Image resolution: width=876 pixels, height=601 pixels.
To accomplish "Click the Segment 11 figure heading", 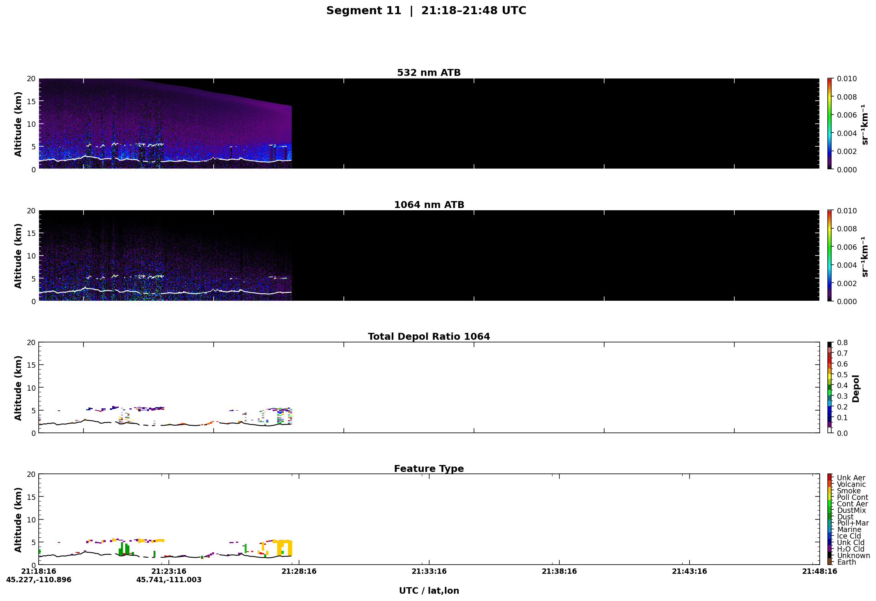I will coord(426,10).
